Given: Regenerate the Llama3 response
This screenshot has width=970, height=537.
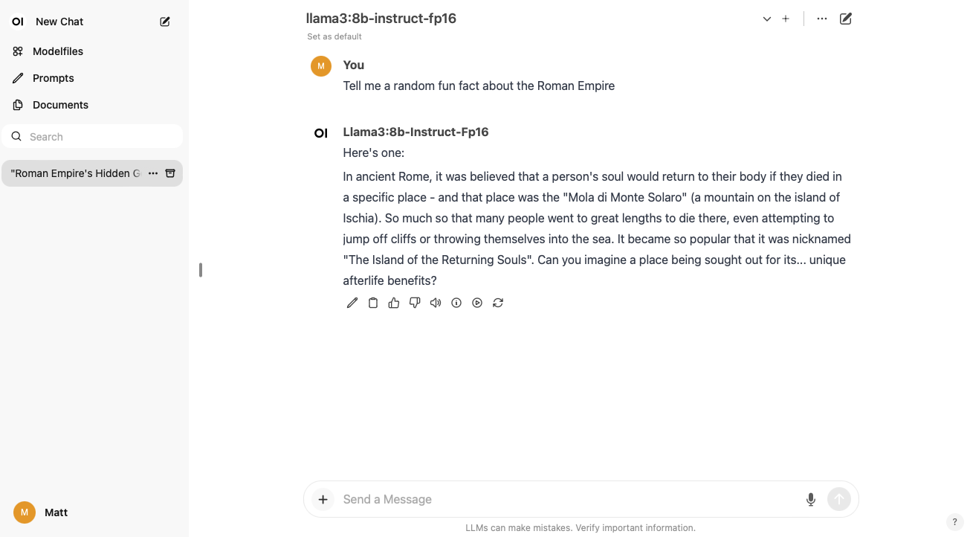Looking at the screenshot, I should [498, 303].
